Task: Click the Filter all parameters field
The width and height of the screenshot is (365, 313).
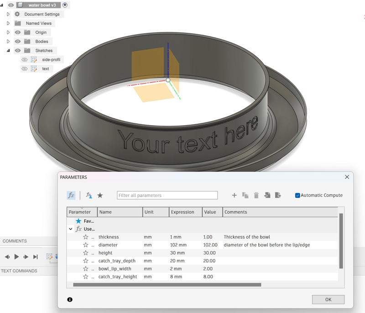Action: (167, 195)
